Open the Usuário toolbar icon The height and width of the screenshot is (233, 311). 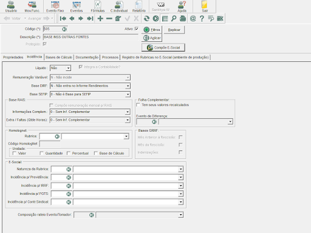(11, 7)
